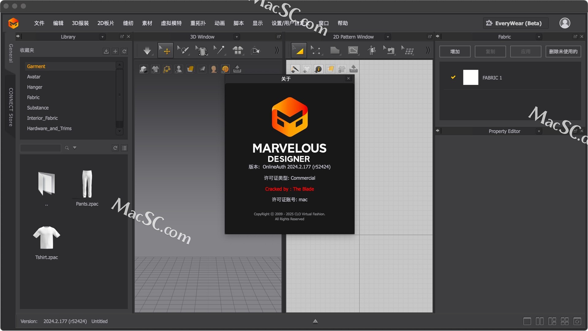This screenshot has height=331, width=588.
Task: Click the Marvelous Designer logo in the menu bar
Action: 13,23
